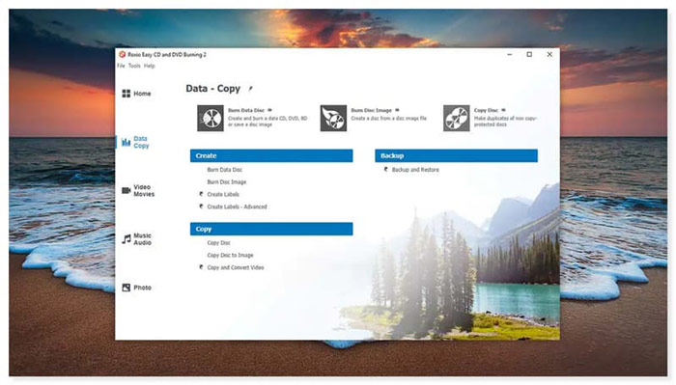Launch Copy Disc large icon
The image size is (676, 385).
point(456,118)
